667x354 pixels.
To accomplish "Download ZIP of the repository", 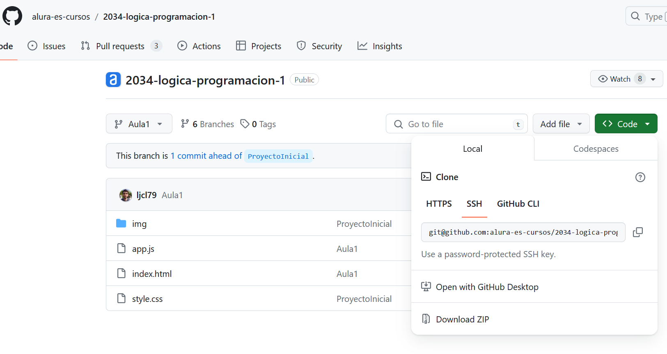I will click(463, 319).
